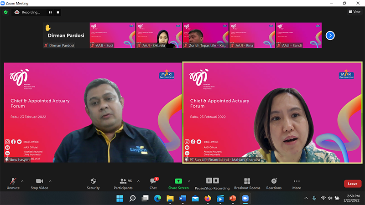The height and width of the screenshot is (205, 365).
Task: Select AAJI - Oktavia video thumbnail
Action: (x=159, y=36)
